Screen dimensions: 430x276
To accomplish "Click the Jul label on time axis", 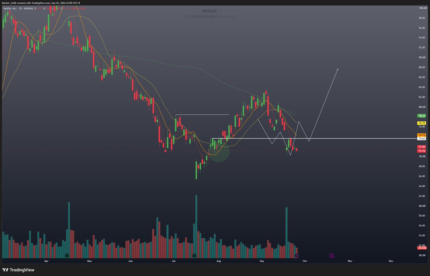I will tap(174, 261).
